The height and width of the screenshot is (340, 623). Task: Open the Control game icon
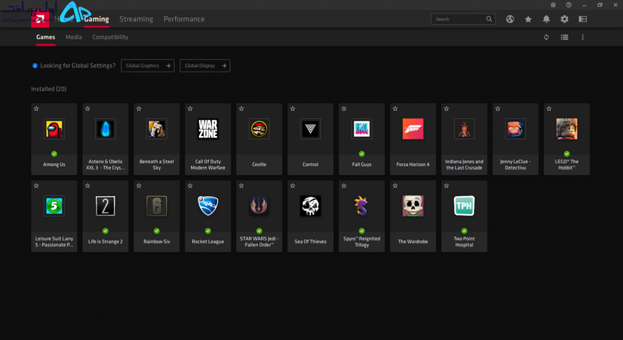click(x=310, y=129)
